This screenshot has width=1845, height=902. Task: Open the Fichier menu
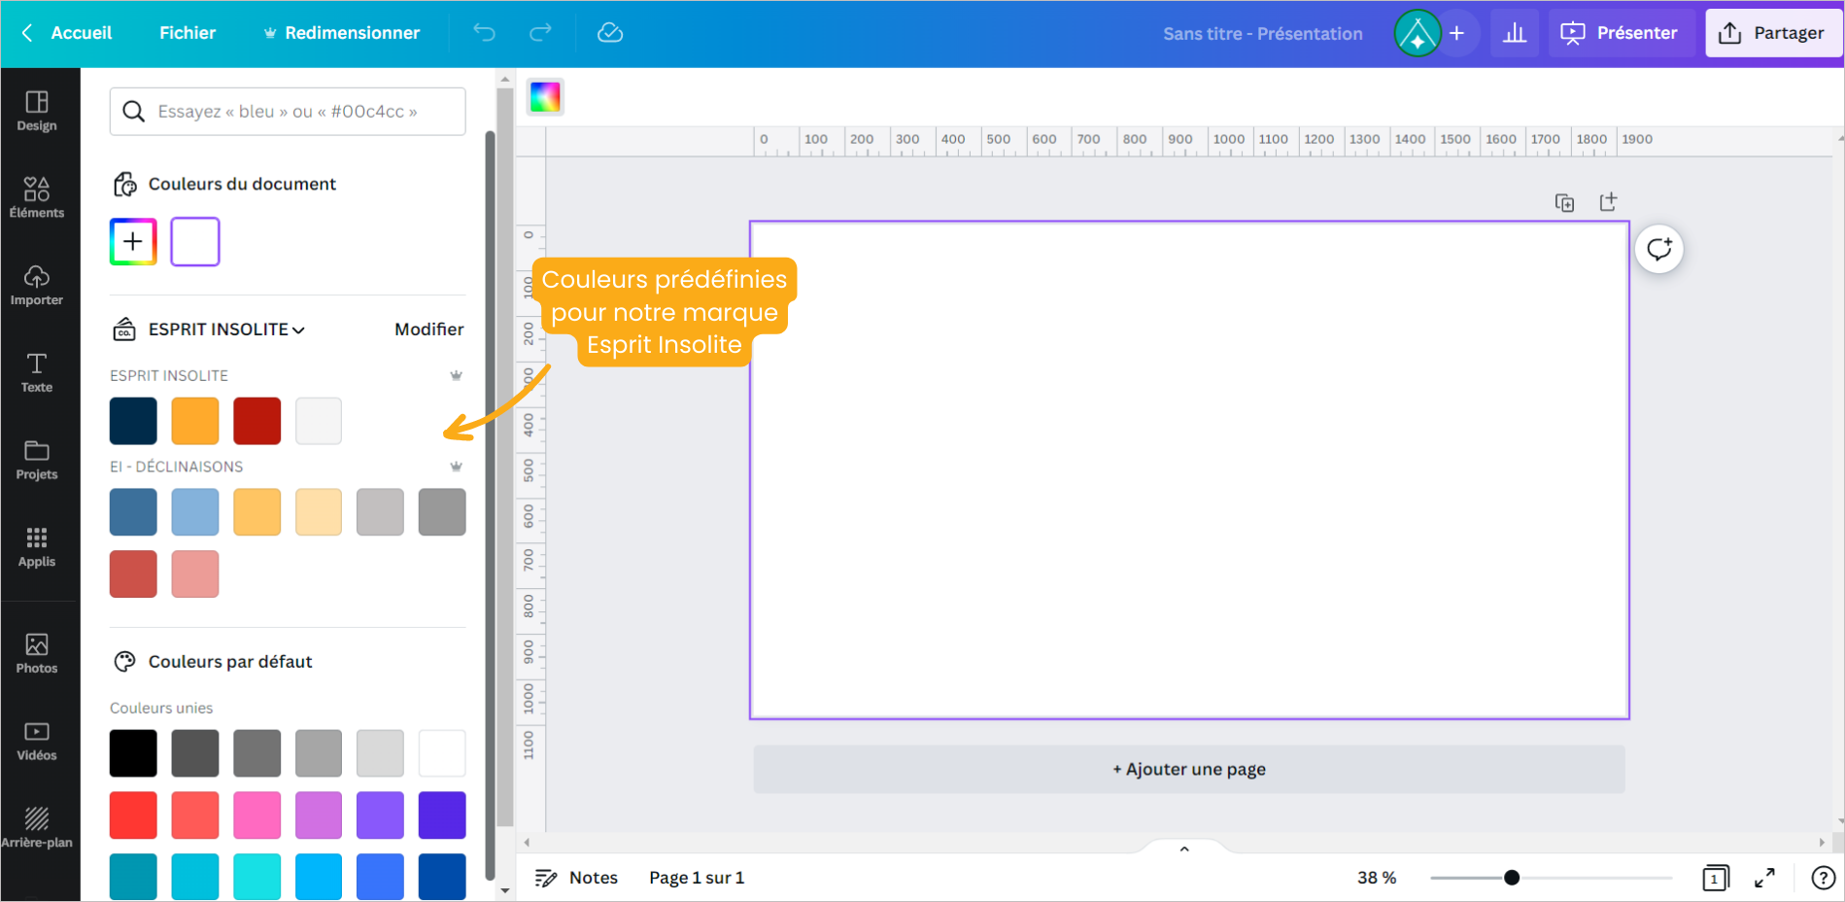pos(188,33)
